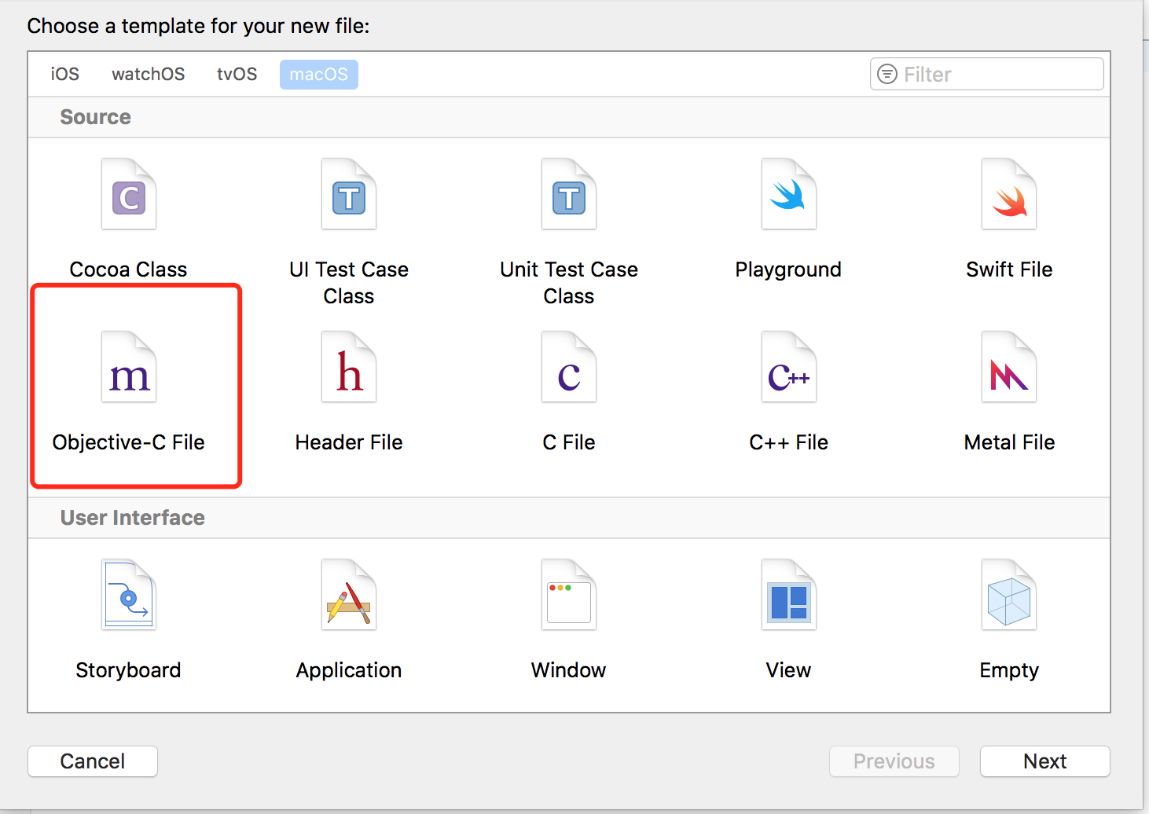Click the "C++ File" label
The width and height of the screenshot is (1149, 814).
(x=789, y=442)
